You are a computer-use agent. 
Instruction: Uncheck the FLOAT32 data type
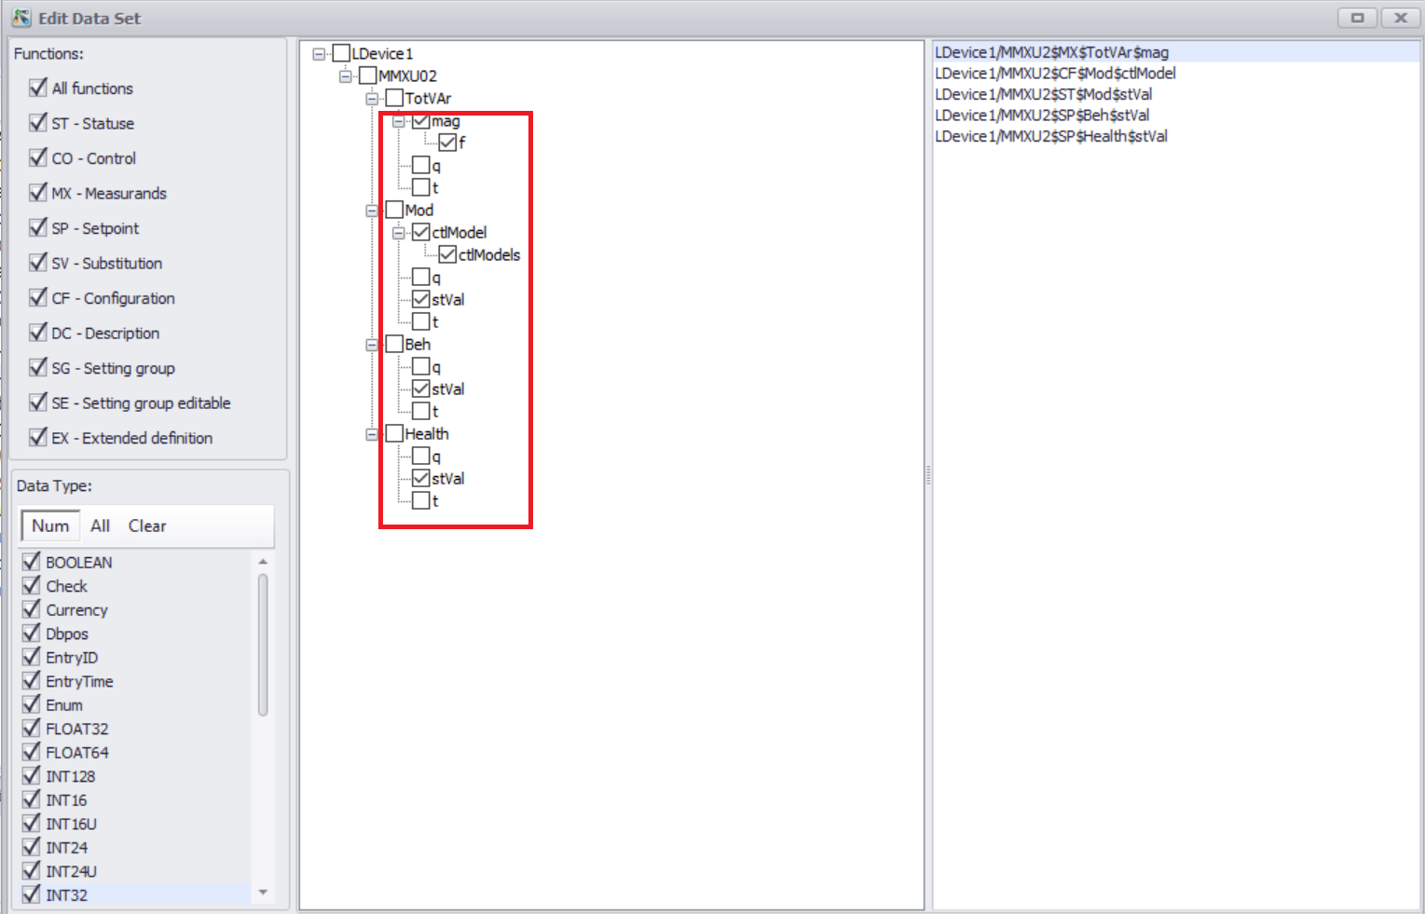click(x=32, y=729)
